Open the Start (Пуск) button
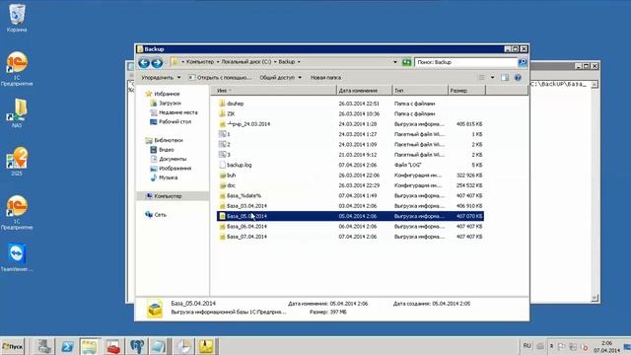This screenshot has height=355, width=631. (13, 346)
